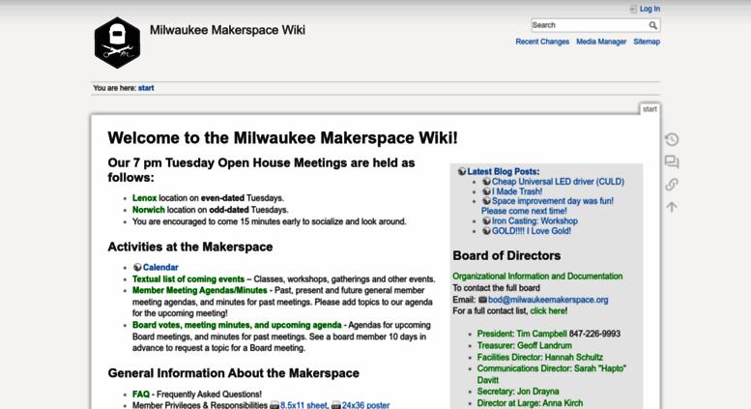Open Organizational Information and Documentation link
Viewport: 751px width, 409px height.
click(x=537, y=277)
